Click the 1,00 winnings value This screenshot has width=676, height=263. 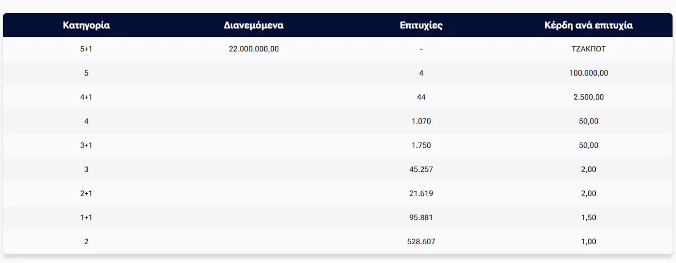tap(588, 242)
